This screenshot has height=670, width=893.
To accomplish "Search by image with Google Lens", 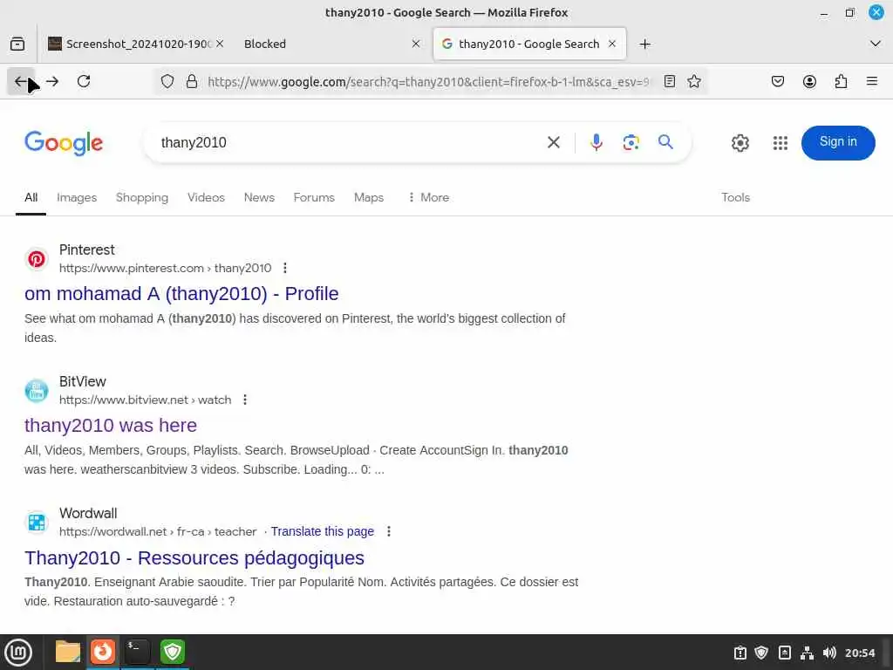I will (x=631, y=142).
